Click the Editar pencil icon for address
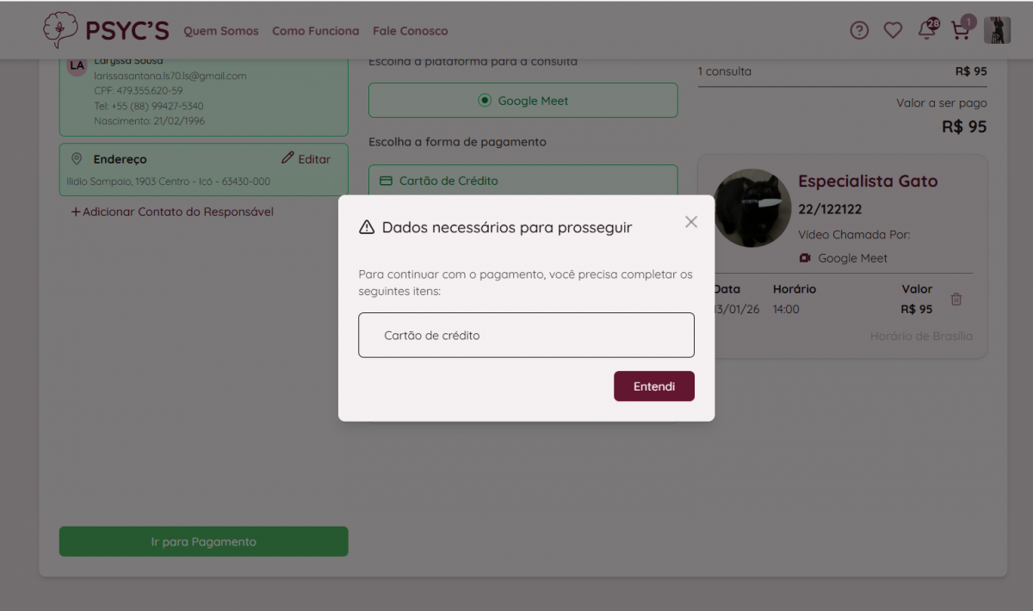The height and width of the screenshot is (611, 1033). point(288,159)
